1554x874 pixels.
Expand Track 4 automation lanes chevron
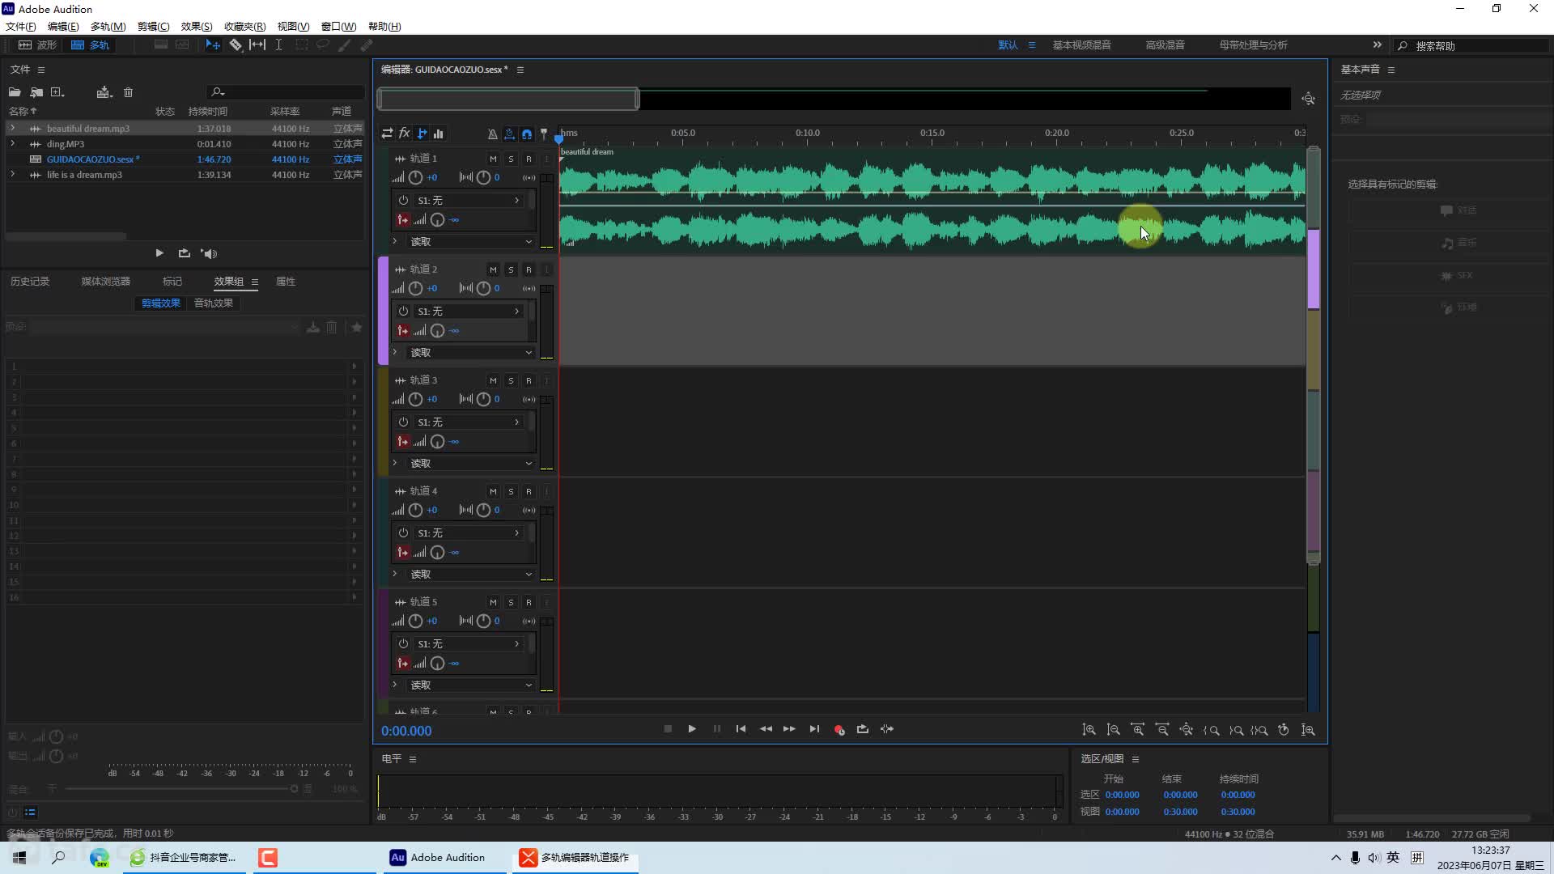click(x=395, y=574)
